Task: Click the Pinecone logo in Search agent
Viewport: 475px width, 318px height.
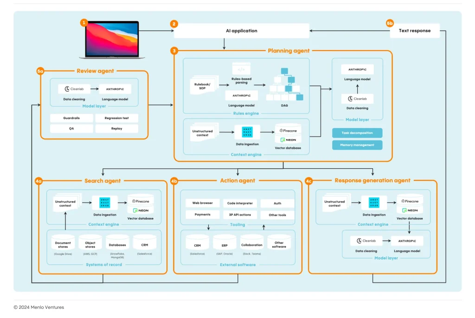Action: point(141,201)
